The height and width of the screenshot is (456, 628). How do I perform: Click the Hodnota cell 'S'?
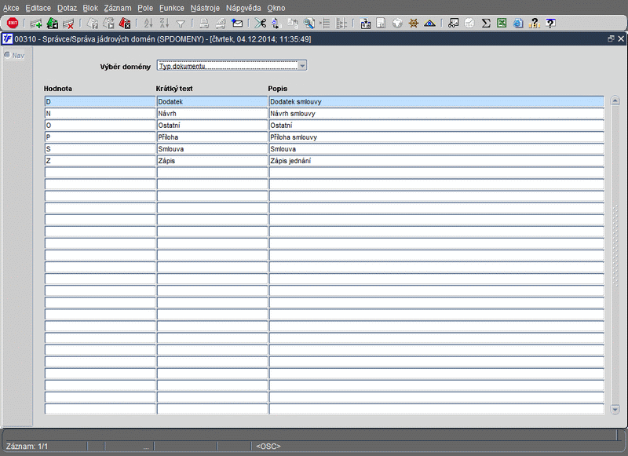(100, 149)
